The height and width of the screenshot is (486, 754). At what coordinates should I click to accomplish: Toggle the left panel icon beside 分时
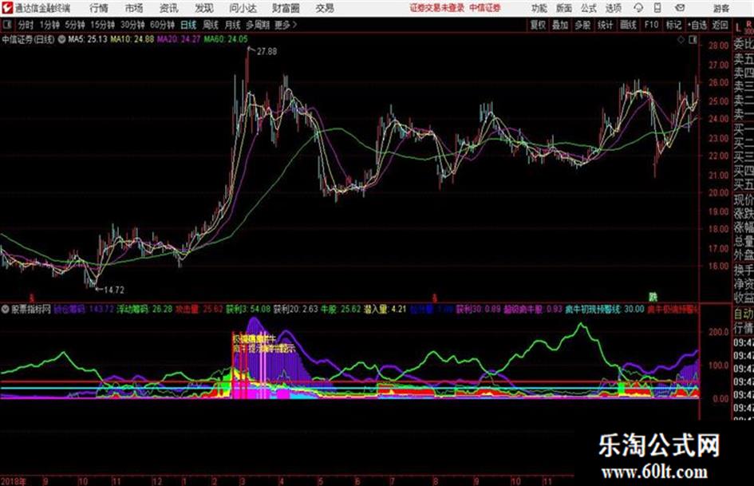pyautogui.click(x=6, y=25)
